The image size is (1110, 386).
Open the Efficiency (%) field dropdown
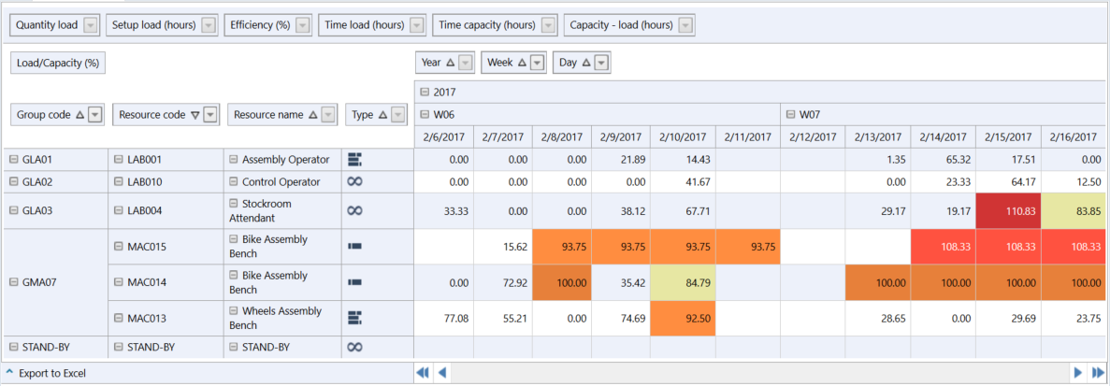coord(302,25)
